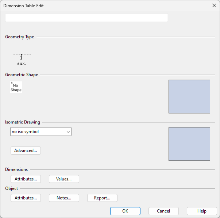Click the Geometry Type section heading
The image size is (220, 218).
point(20,37)
